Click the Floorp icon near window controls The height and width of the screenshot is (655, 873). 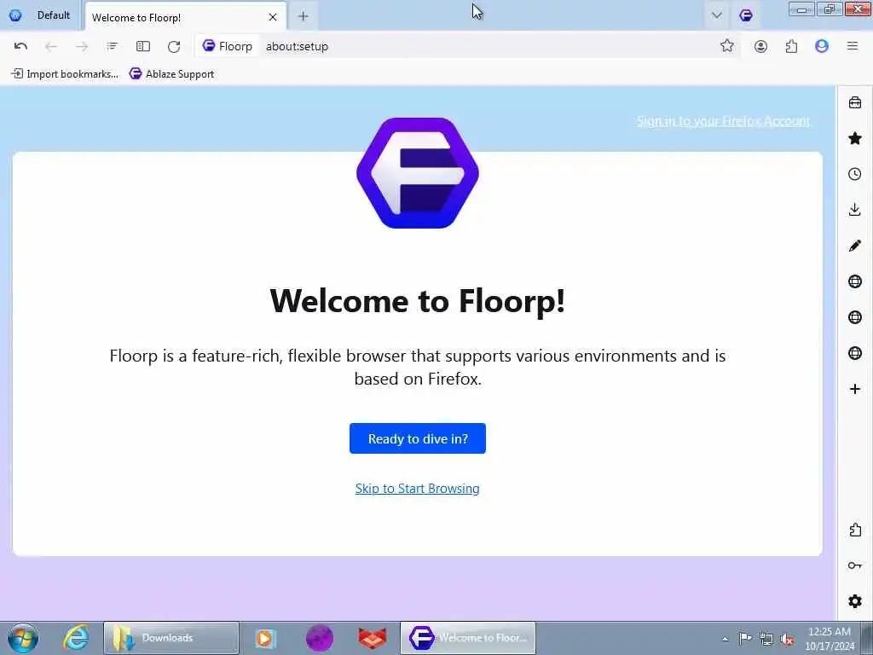(x=746, y=15)
